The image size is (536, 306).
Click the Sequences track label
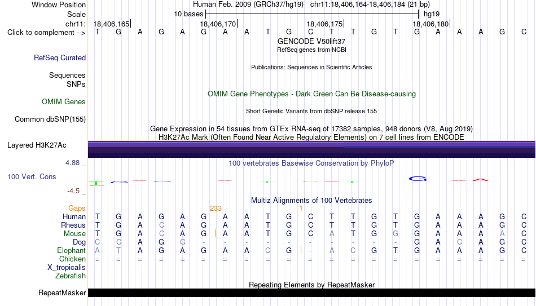coord(67,75)
